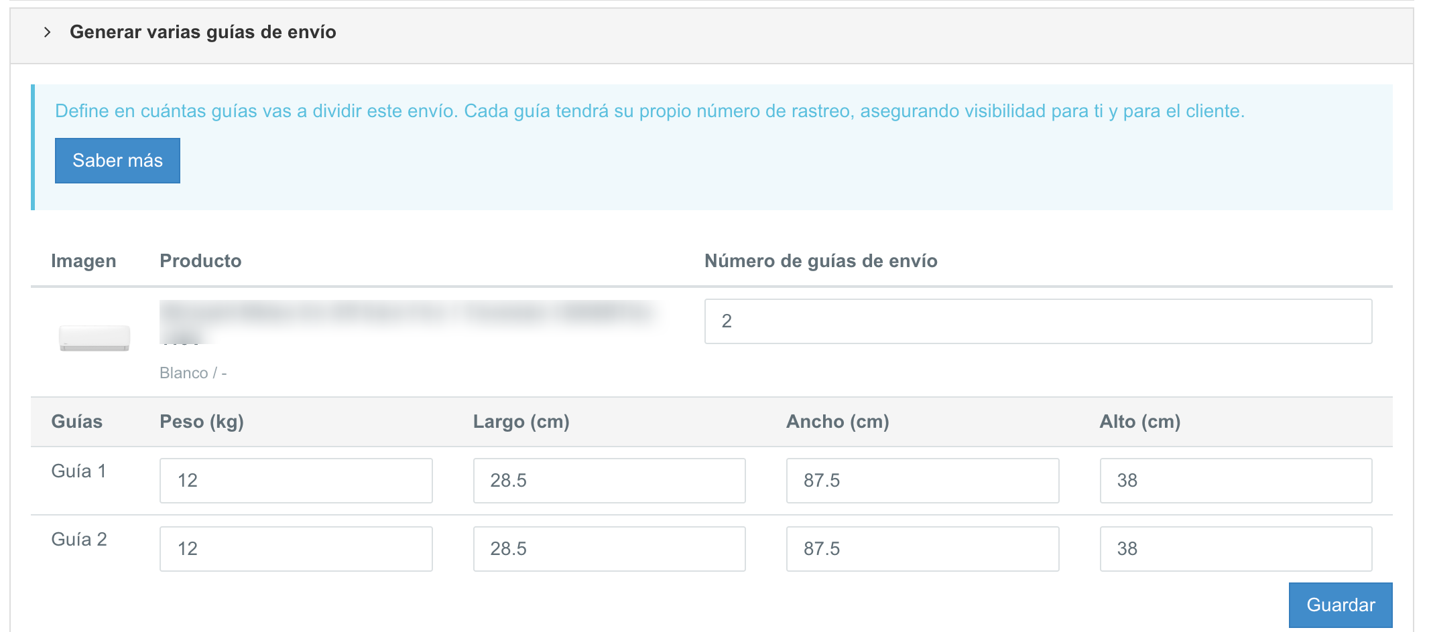Select Guía 2 Ancho (cm) input

click(x=922, y=549)
